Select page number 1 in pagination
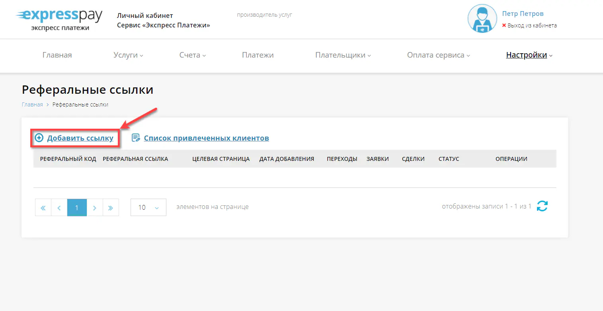 click(x=77, y=207)
